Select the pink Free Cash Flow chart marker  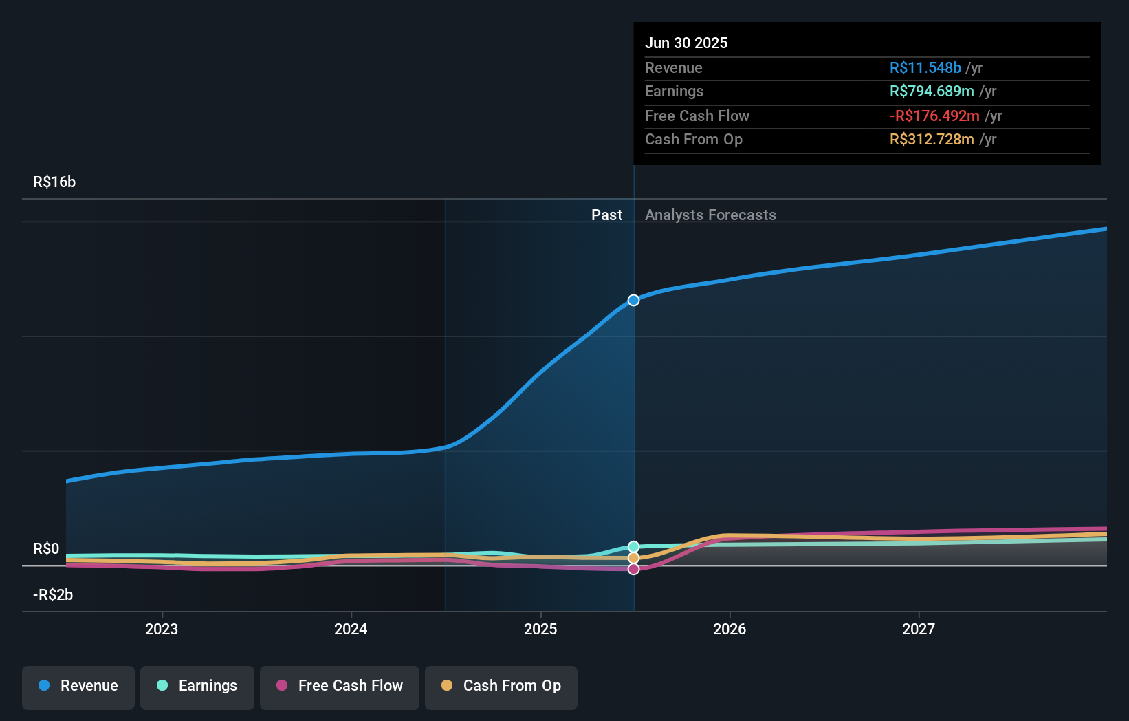[x=633, y=568]
